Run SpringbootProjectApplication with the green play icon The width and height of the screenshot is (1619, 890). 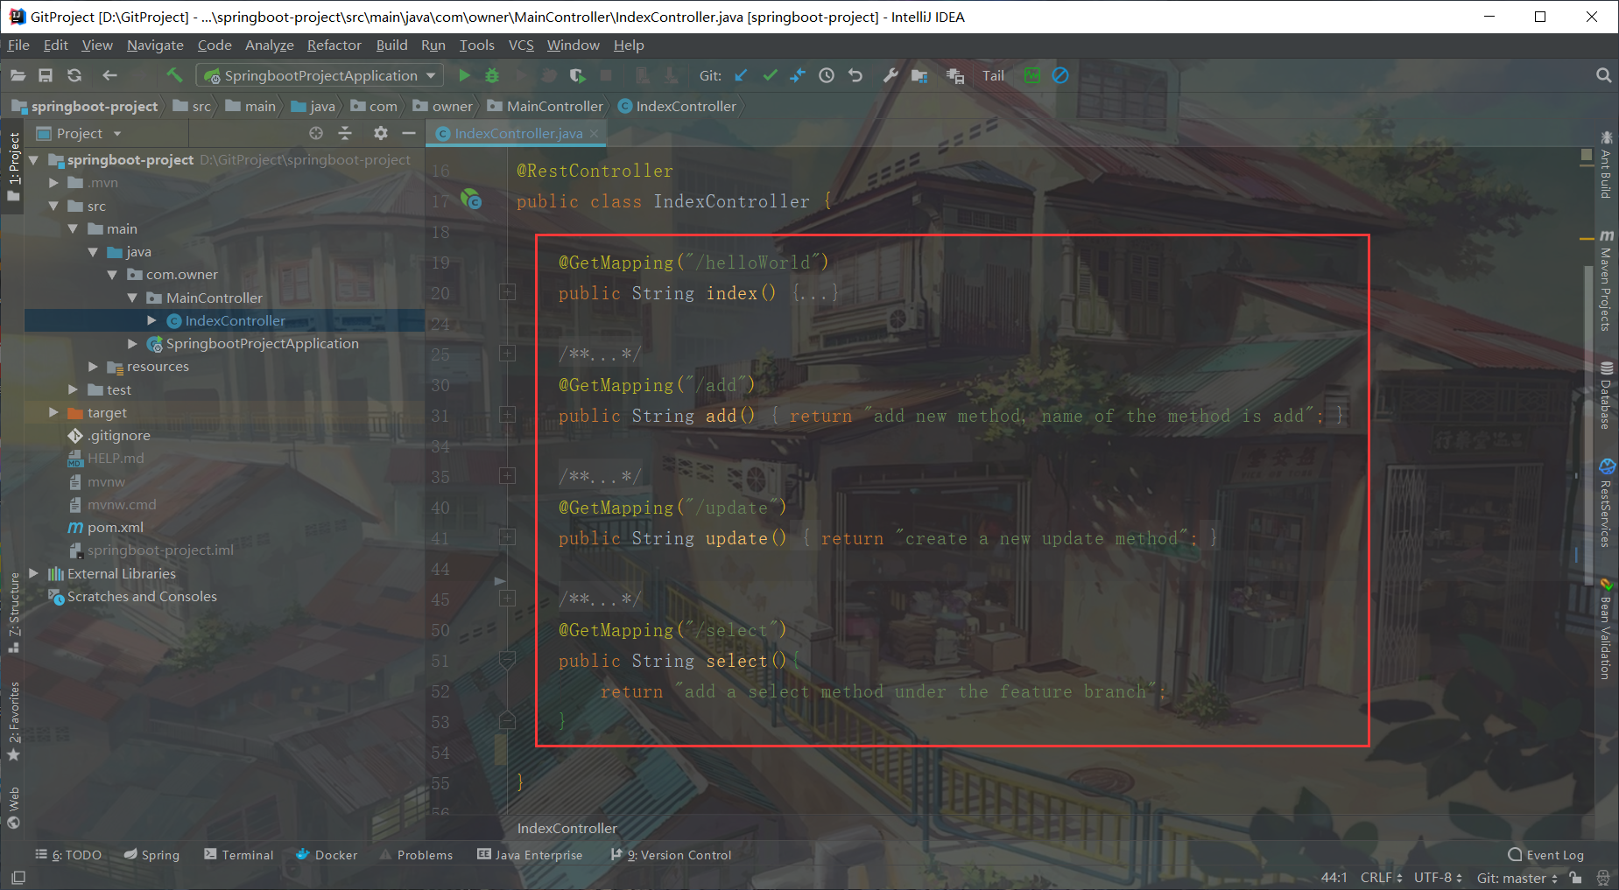coord(465,75)
